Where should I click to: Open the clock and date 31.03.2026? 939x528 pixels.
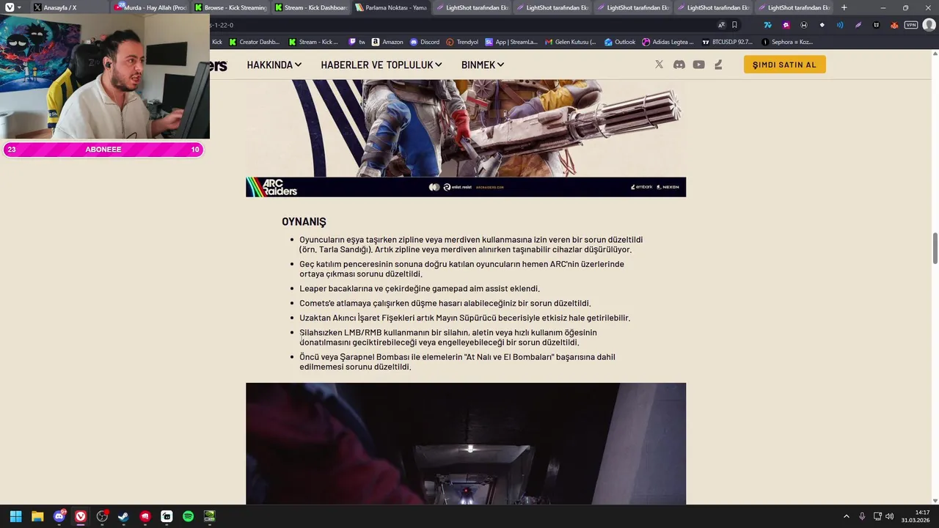pyautogui.click(x=917, y=516)
